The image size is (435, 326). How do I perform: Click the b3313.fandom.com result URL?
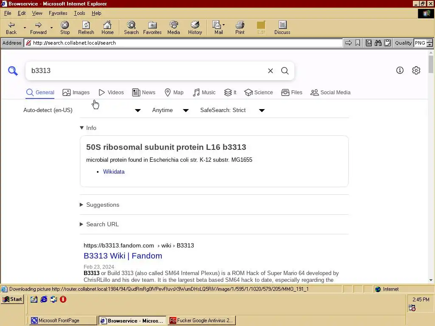[x=139, y=245]
